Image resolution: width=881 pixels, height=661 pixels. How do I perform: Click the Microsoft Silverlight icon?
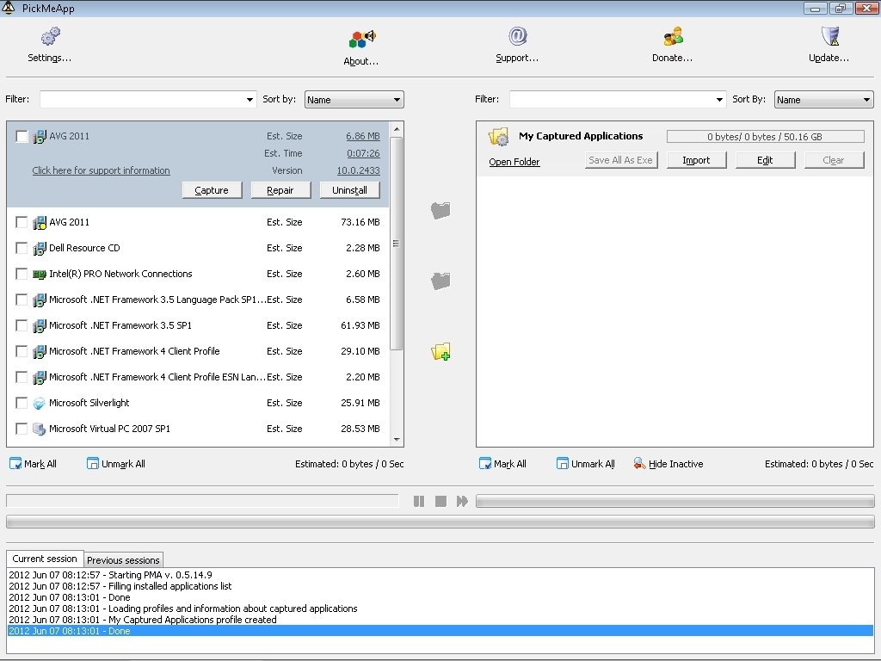(39, 403)
